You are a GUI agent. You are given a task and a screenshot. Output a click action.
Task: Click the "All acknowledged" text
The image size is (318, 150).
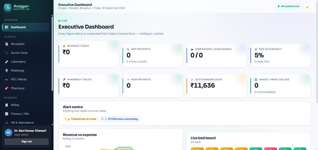coord(265,92)
